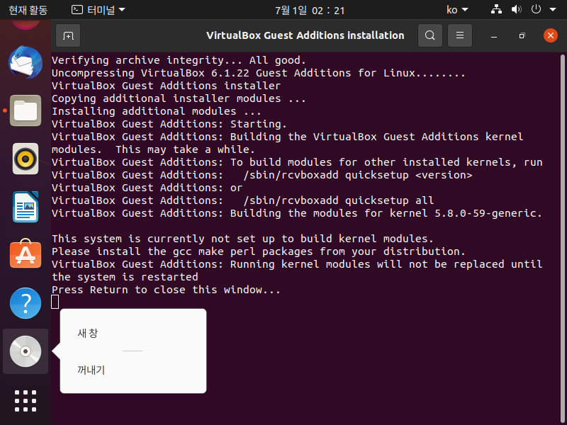The image size is (567, 425).
Task: Open the Help application
Action: point(26,303)
